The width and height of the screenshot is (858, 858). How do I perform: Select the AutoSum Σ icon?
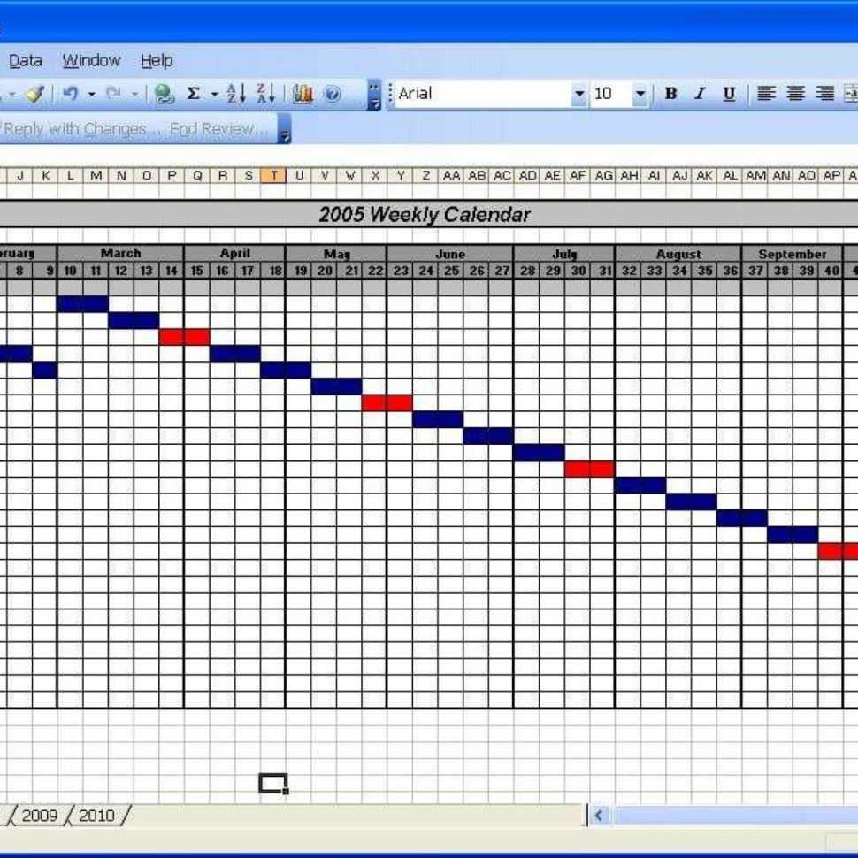pos(194,93)
